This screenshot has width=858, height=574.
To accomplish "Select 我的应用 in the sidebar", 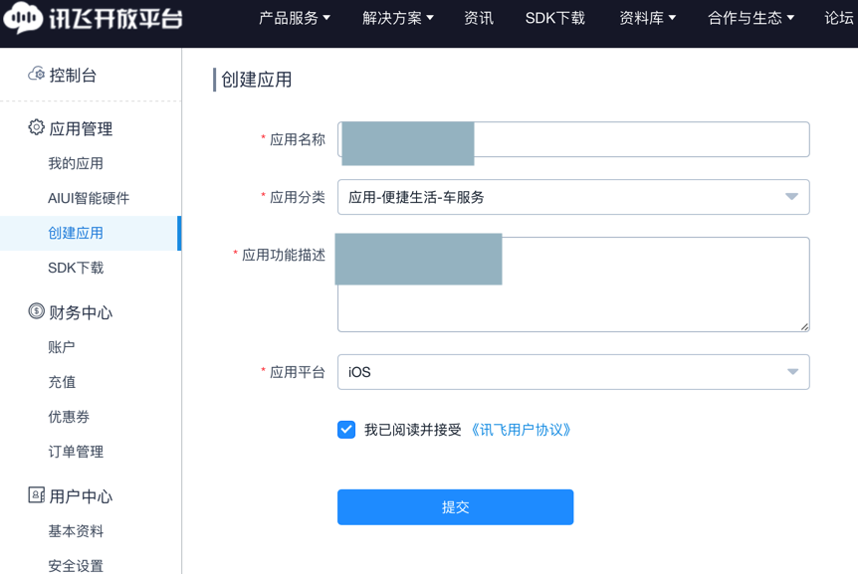I will pos(76,163).
